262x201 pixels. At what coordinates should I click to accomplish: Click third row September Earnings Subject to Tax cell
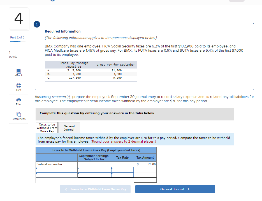[x=94, y=175]
